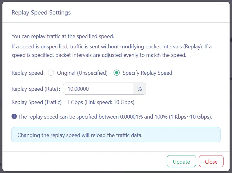Click the percent unit box beside rate
Image resolution: width=232 pixels, height=173 pixels.
(140, 89)
